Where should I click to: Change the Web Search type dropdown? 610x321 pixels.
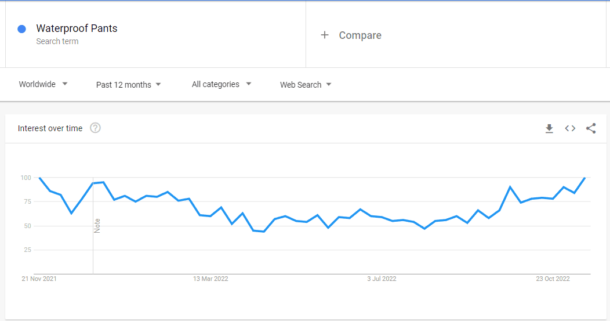(x=306, y=85)
